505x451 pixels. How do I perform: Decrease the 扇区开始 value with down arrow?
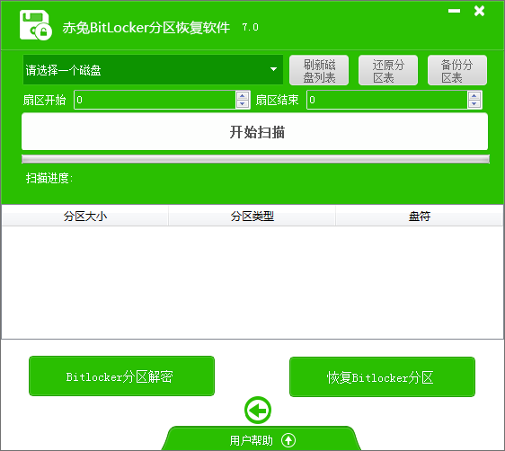[243, 103]
